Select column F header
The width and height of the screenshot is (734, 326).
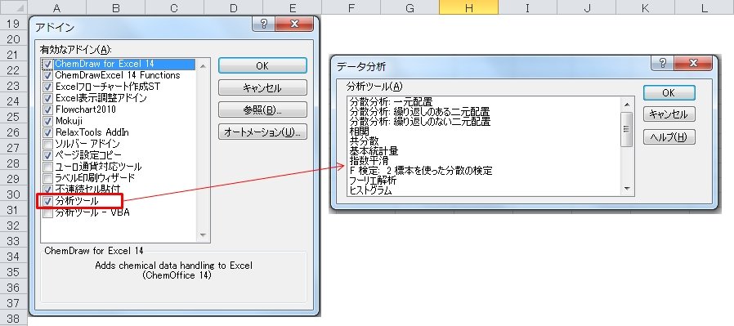pos(351,7)
